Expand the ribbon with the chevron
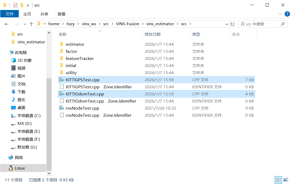The width and height of the screenshot is (291, 184). 280,14
